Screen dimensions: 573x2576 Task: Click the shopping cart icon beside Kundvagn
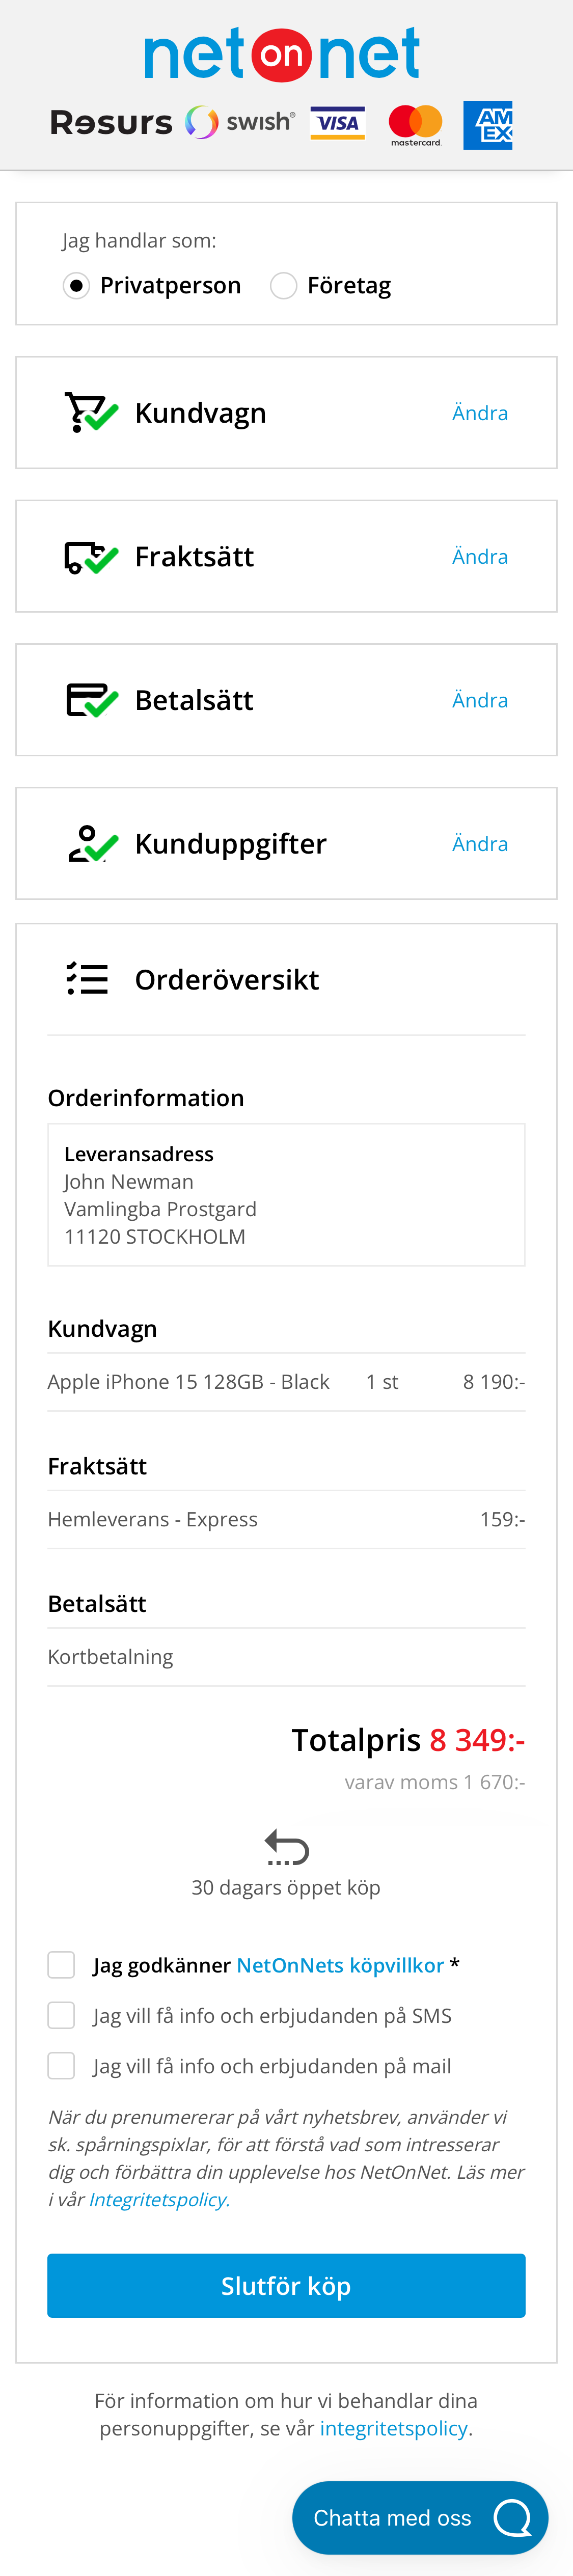pos(88,411)
